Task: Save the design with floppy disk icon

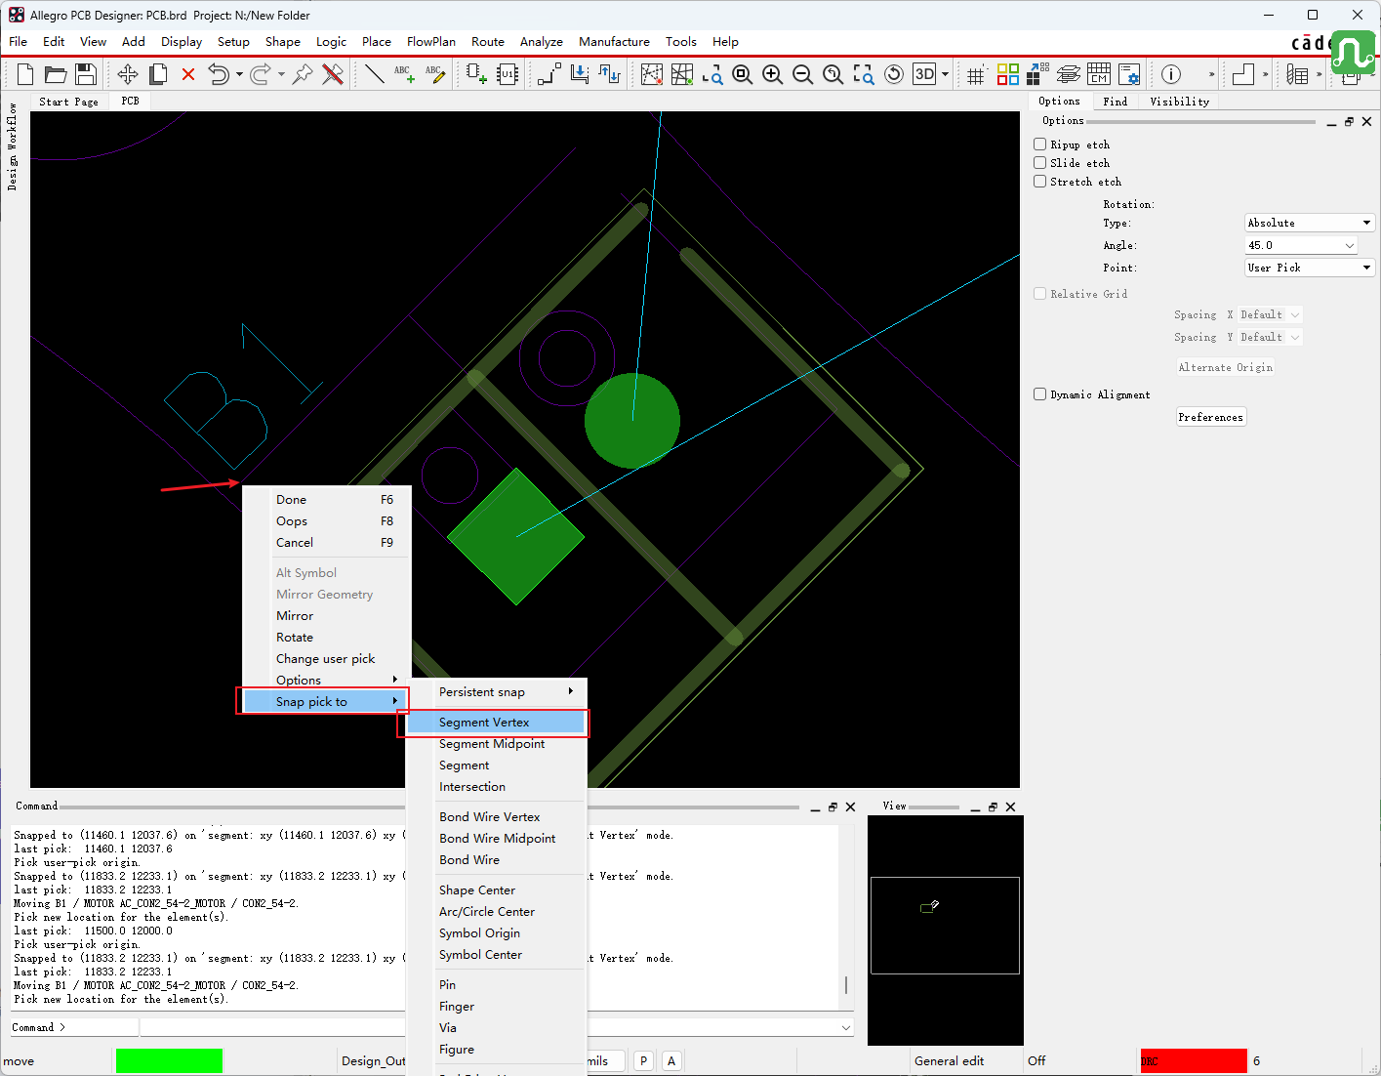Action: 86,74
